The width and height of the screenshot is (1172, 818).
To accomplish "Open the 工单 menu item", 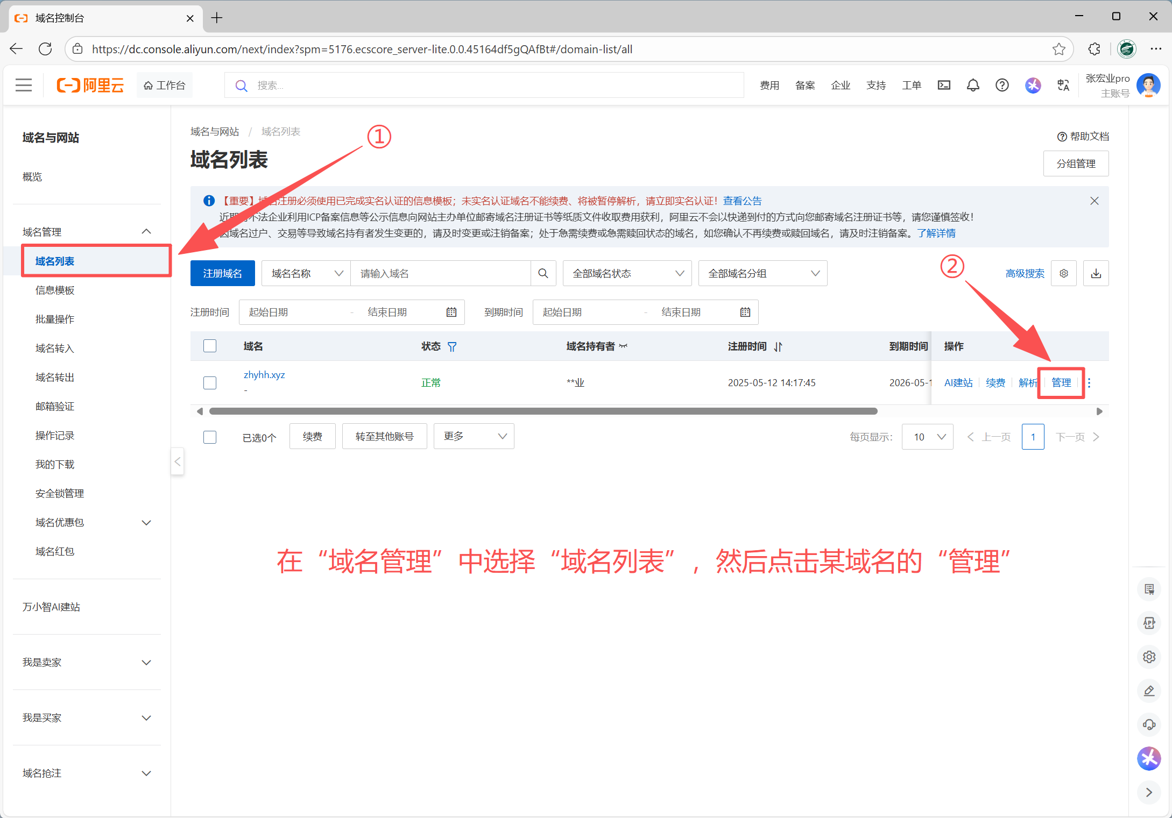I will [x=912, y=85].
